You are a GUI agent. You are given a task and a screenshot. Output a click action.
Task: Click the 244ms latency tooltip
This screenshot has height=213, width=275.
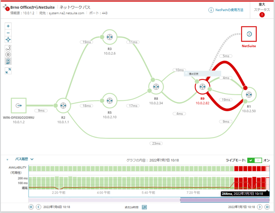245,193
